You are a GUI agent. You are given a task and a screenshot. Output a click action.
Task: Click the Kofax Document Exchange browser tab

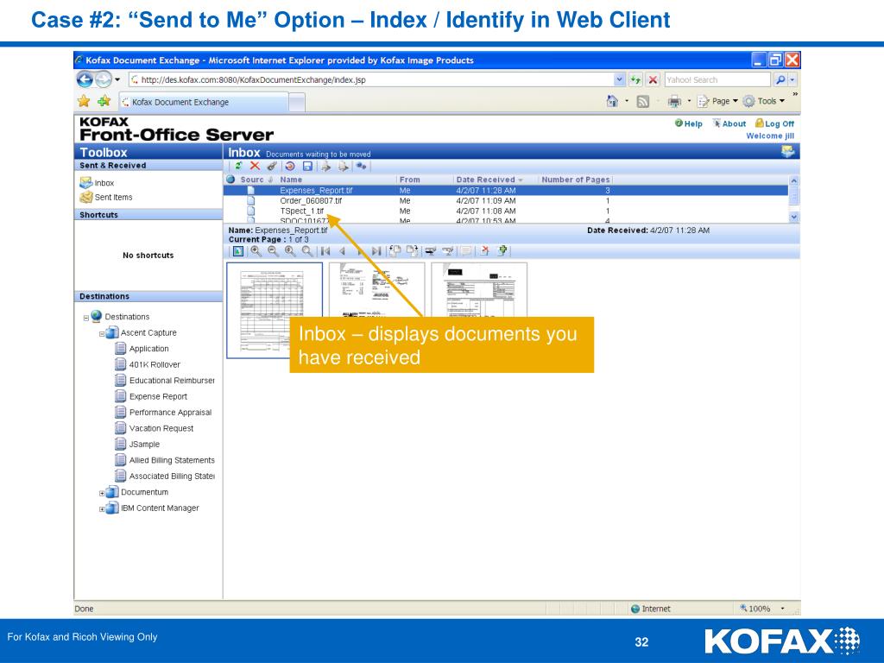pyautogui.click(x=203, y=102)
